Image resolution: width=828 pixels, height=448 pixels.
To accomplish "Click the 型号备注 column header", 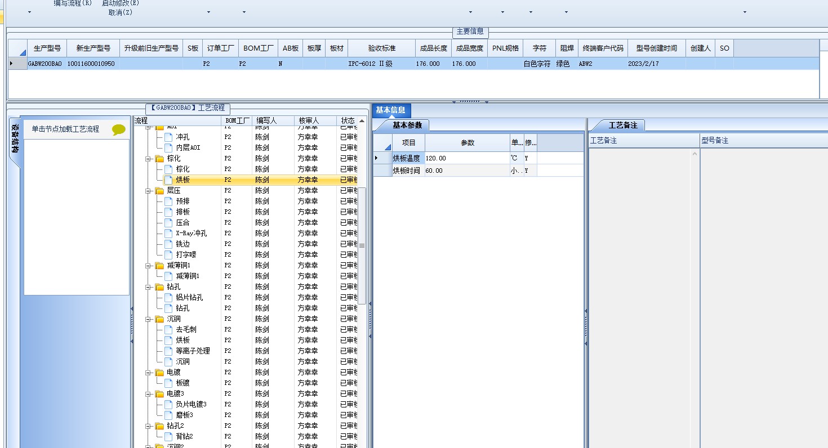I will click(x=763, y=140).
